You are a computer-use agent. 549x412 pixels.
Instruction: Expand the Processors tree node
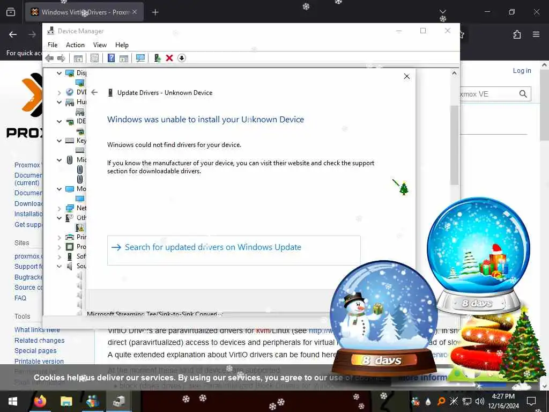(x=59, y=247)
